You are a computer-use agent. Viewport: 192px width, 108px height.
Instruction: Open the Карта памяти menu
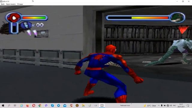[11, 4]
